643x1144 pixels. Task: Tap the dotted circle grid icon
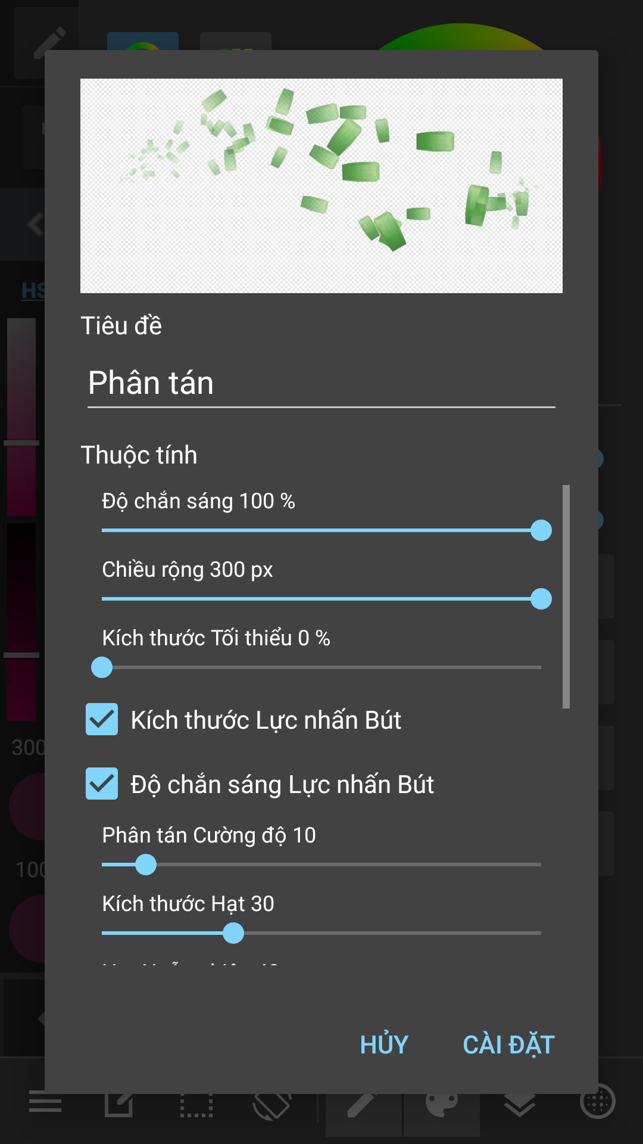[597, 1102]
